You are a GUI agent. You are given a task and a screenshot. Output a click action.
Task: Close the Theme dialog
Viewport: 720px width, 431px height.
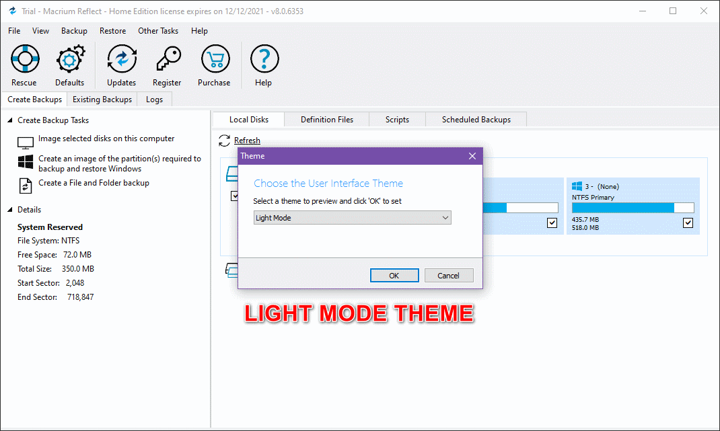click(472, 156)
